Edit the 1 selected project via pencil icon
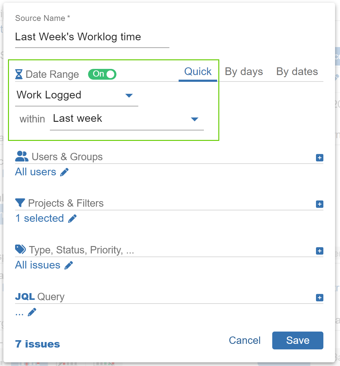This screenshot has height=366, width=340. [73, 218]
